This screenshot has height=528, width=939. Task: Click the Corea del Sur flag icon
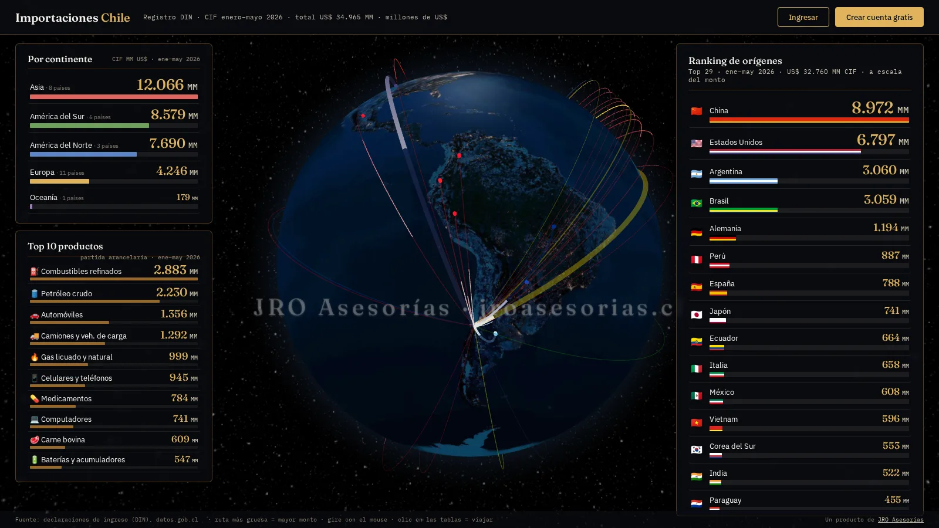tap(697, 449)
